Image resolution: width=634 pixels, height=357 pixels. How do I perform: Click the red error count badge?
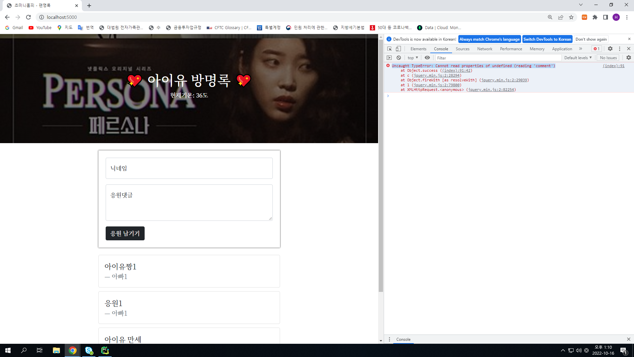(596, 49)
